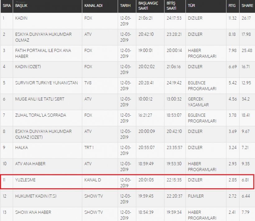Screen dimensions: 255x221
Task: Select the rank 2 title 'ESKIYA DUNYAYA HUKUMDAR OLMAZ'
Action: tap(44, 37)
